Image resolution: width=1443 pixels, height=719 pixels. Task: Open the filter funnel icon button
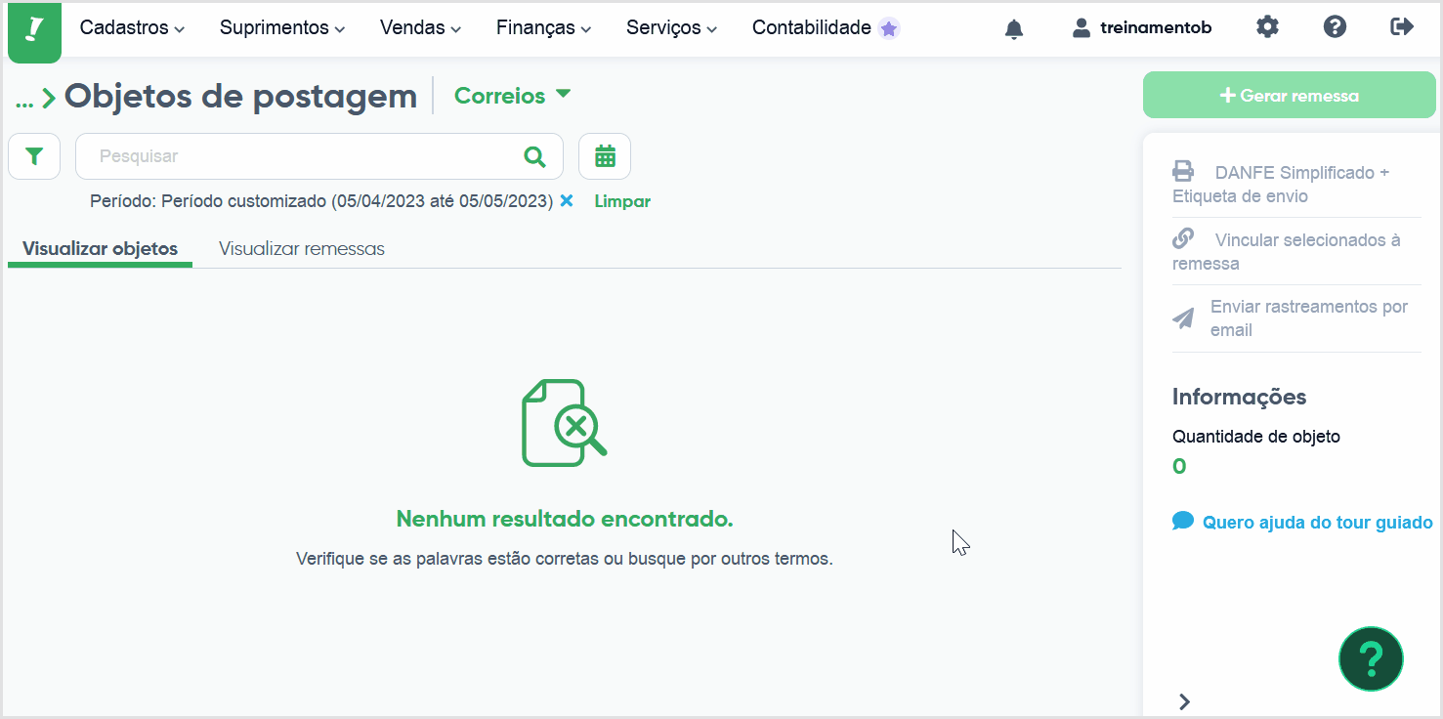[34, 156]
